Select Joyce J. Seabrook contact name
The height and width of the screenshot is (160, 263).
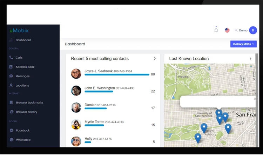[99, 71]
